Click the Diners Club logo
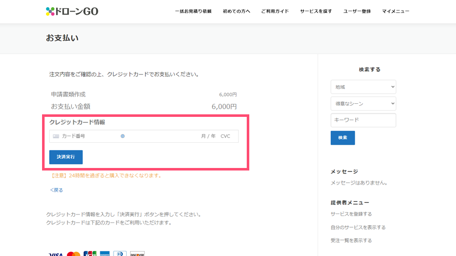 point(120,253)
